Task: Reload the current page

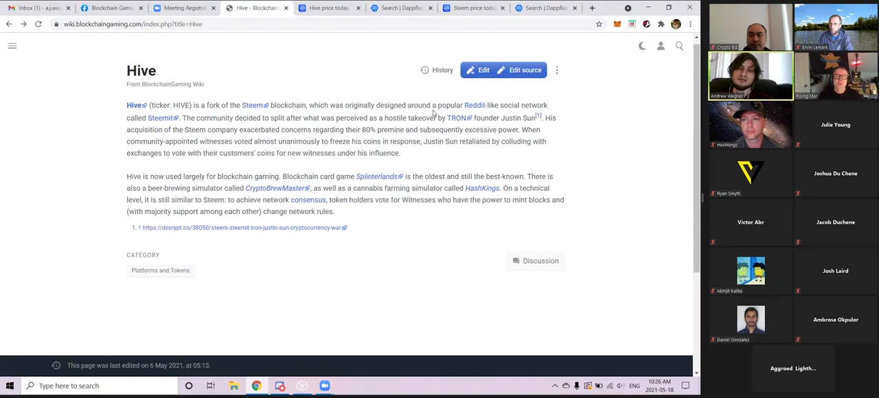Action: coord(38,24)
